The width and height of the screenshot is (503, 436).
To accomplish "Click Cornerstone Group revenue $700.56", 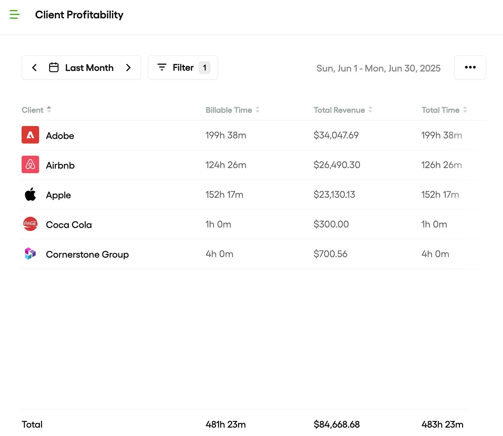I will click(x=330, y=254).
